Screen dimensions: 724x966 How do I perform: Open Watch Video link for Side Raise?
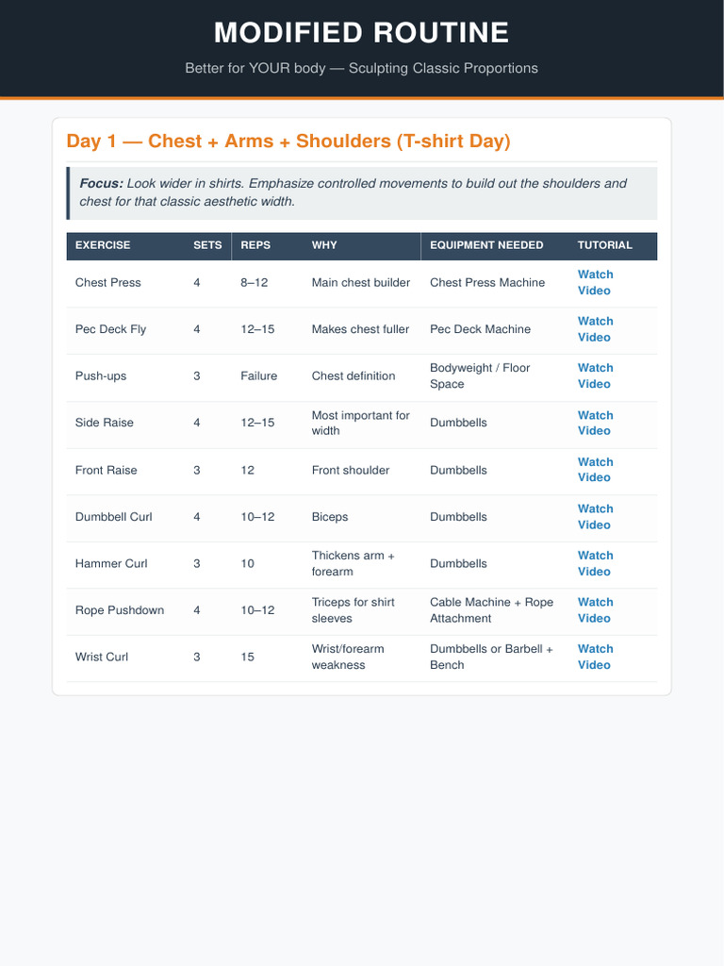(x=596, y=424)
